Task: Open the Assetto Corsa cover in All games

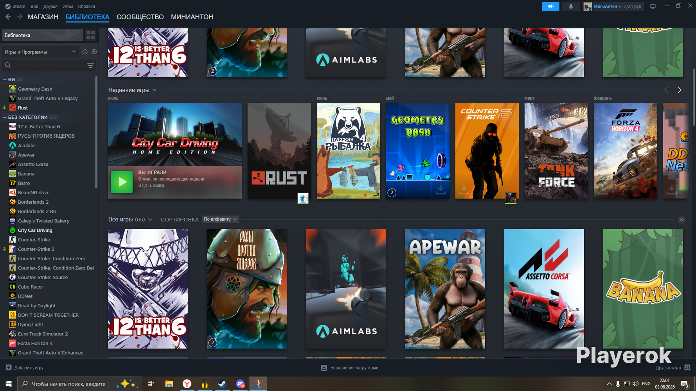Action: tap(544, 289)
